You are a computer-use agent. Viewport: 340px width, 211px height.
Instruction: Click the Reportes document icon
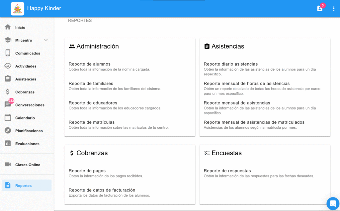coord(8,185)
